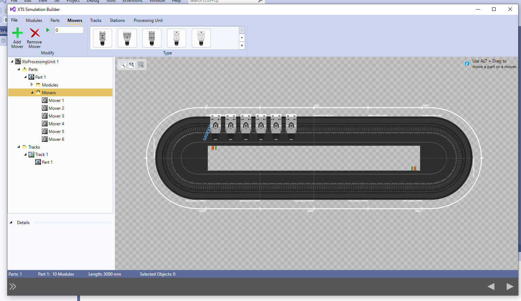The image size is (521, 301).
Task: Maximize the XTS Simulation Builder window
Action: (494, 9)
